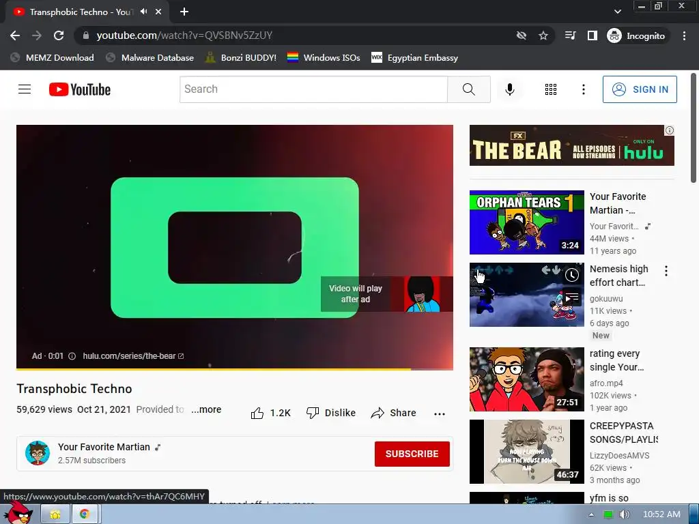Open Malware Database bookmark
699x524 pixels.
(150, 57)
